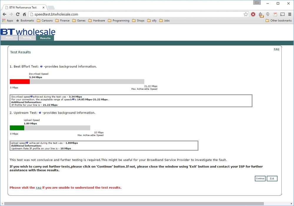Open a new tab
294x206 pixels.
click(x=51, y=7)
